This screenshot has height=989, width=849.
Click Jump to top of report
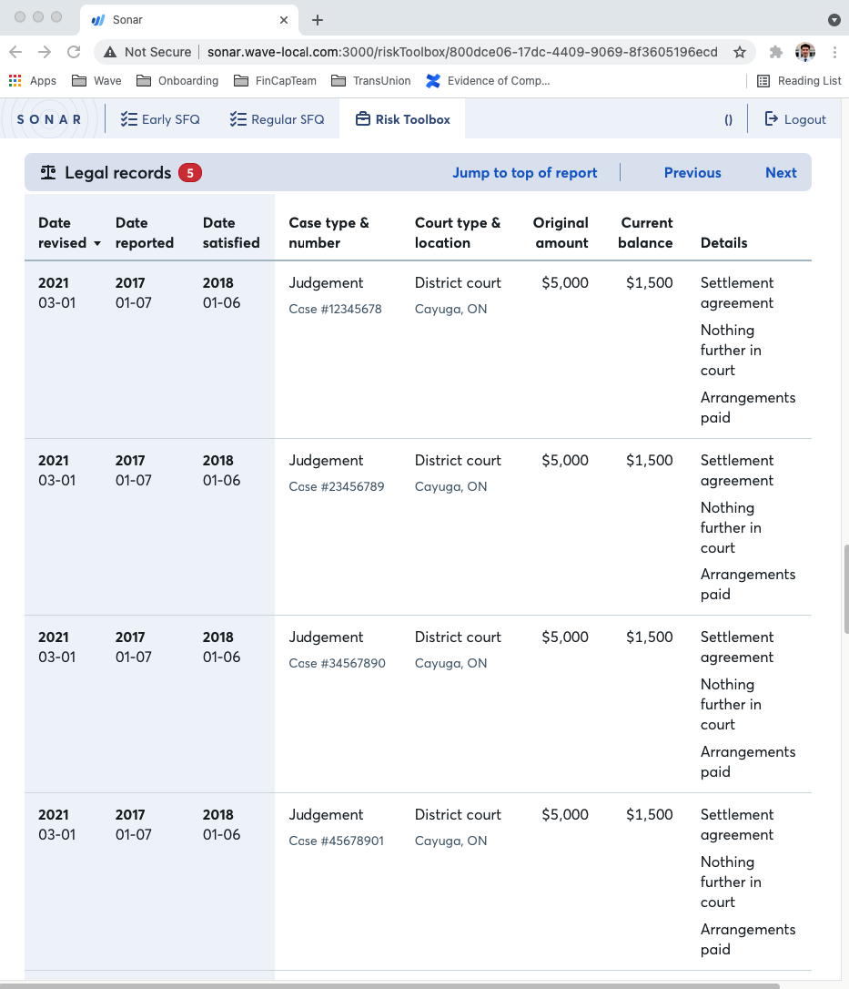click(525, 173)
